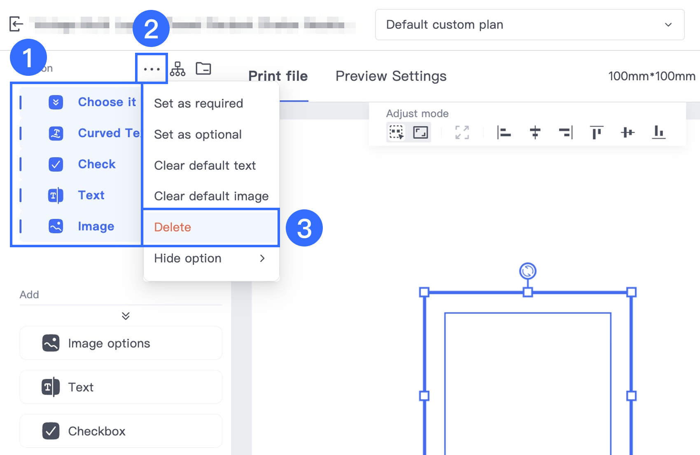
Task: Click the folder icon next to hierarchy
Action: tap(203, 68)
